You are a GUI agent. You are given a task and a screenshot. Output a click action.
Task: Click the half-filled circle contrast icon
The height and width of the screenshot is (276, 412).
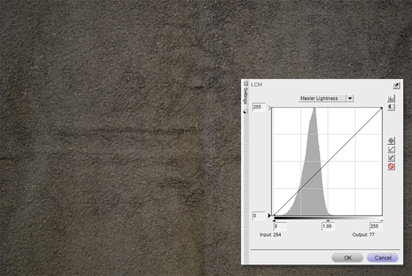pos(391,107)
